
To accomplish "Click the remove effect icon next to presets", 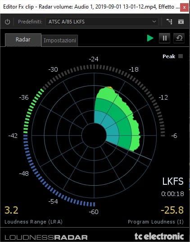I will pos(181,22).
